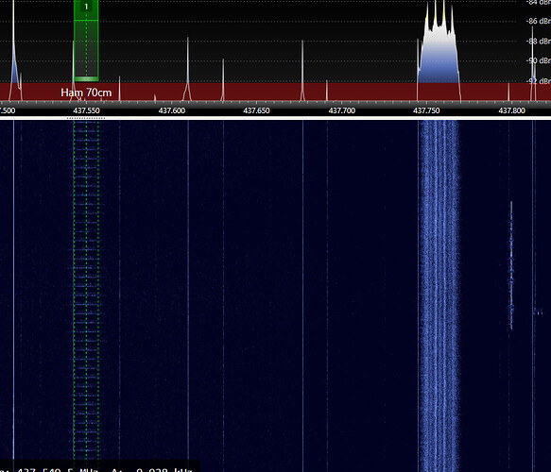Tune to the spectrum spike near 437.677

[x=302, y=70]
